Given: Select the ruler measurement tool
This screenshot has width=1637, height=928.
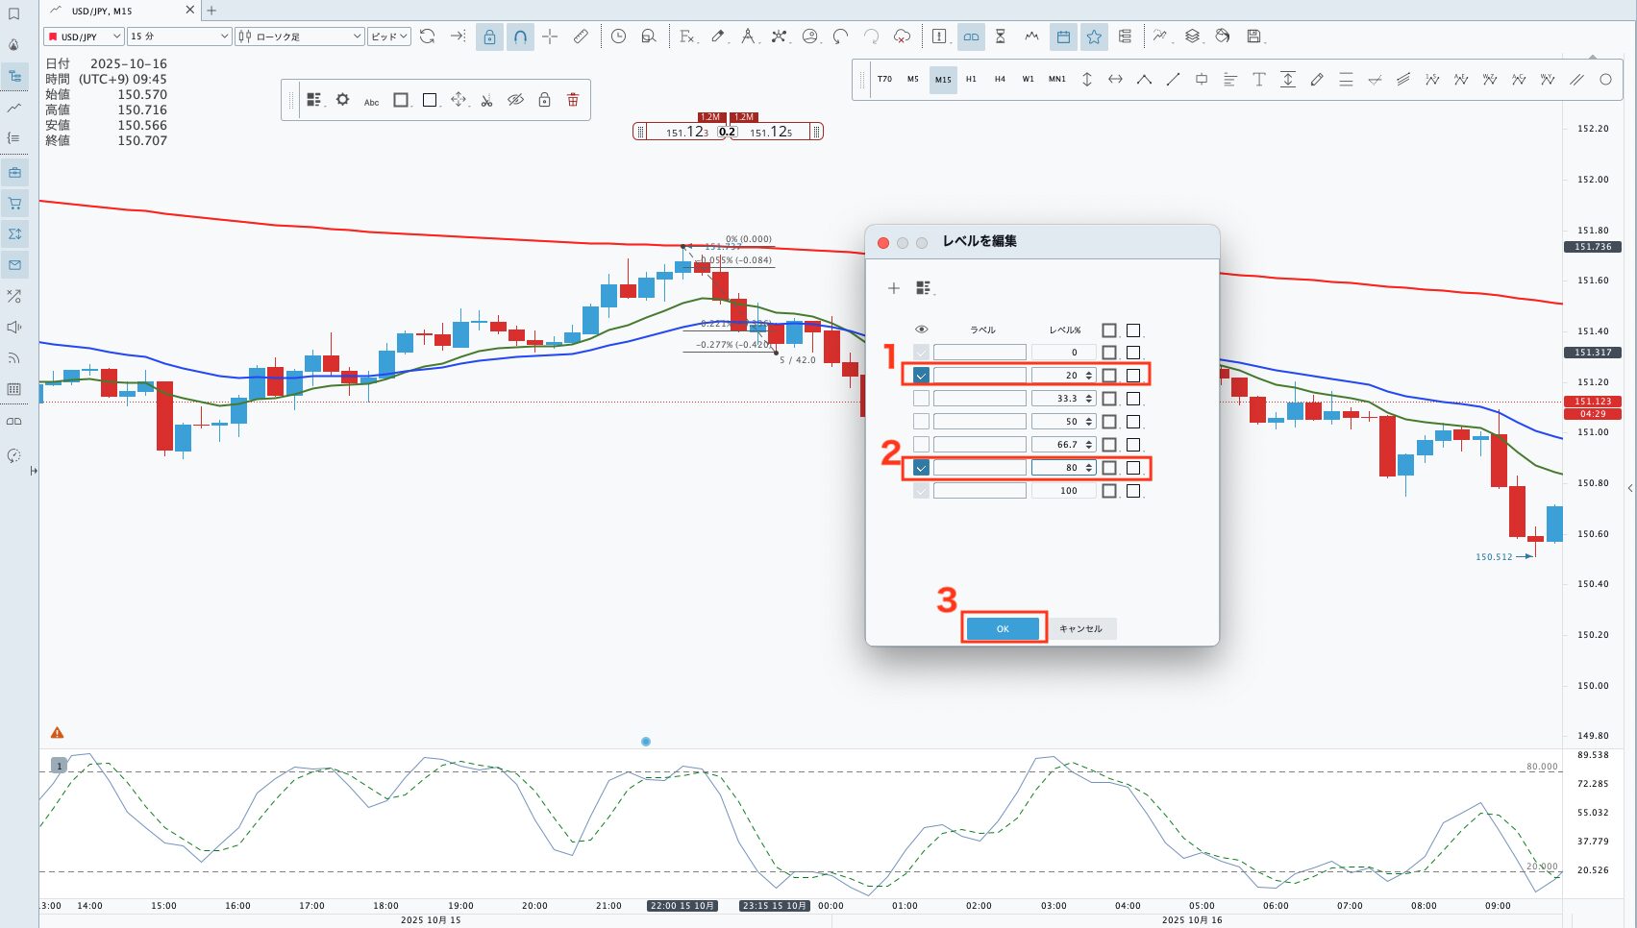Looking at the screenshot, I should [x=581, y=37].
